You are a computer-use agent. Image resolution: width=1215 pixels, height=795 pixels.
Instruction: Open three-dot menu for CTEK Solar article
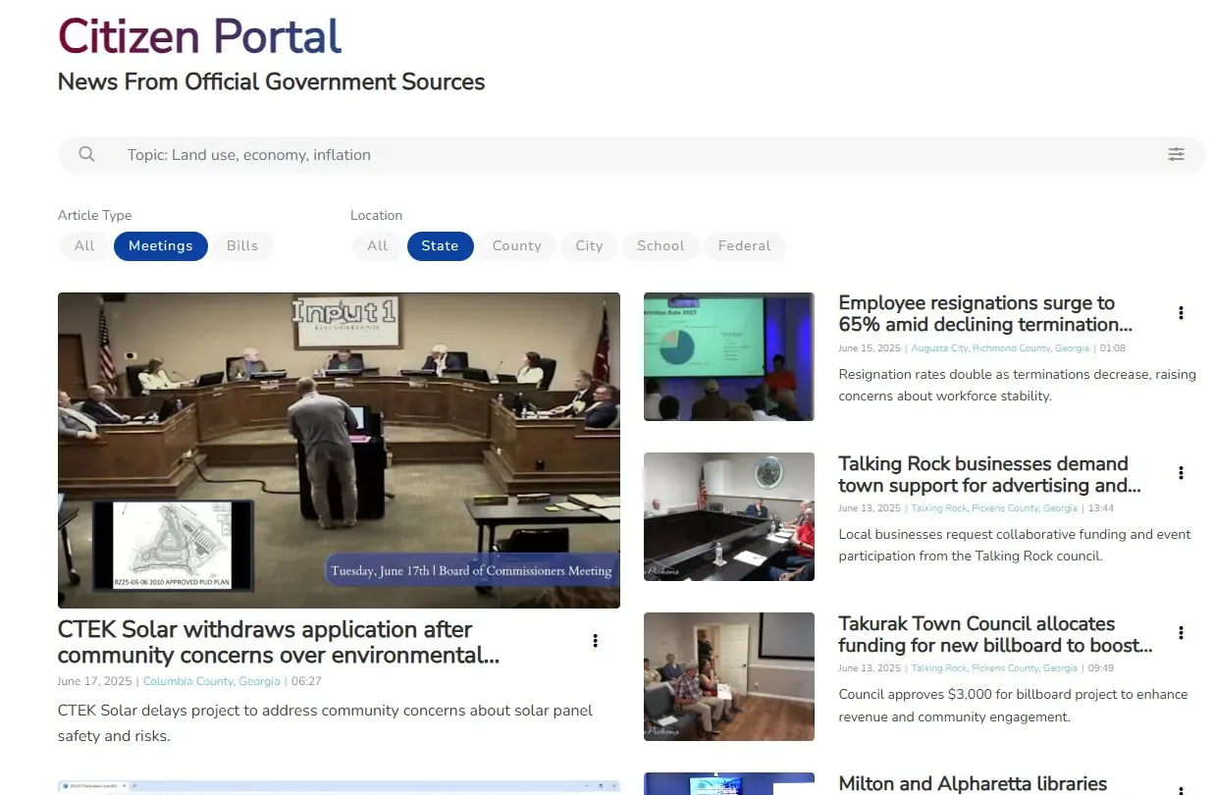tap(595, 641)
